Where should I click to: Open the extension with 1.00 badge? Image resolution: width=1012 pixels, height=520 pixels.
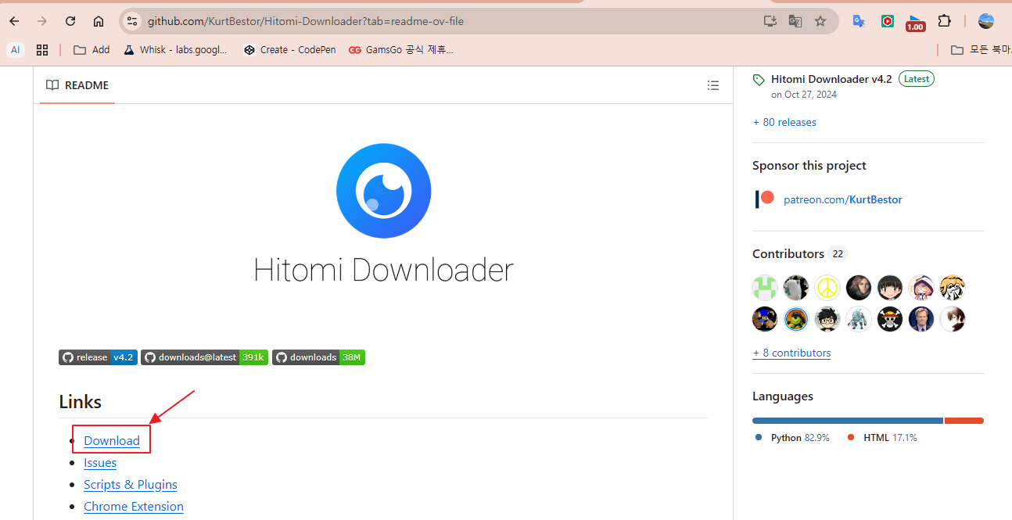(915, 22)
